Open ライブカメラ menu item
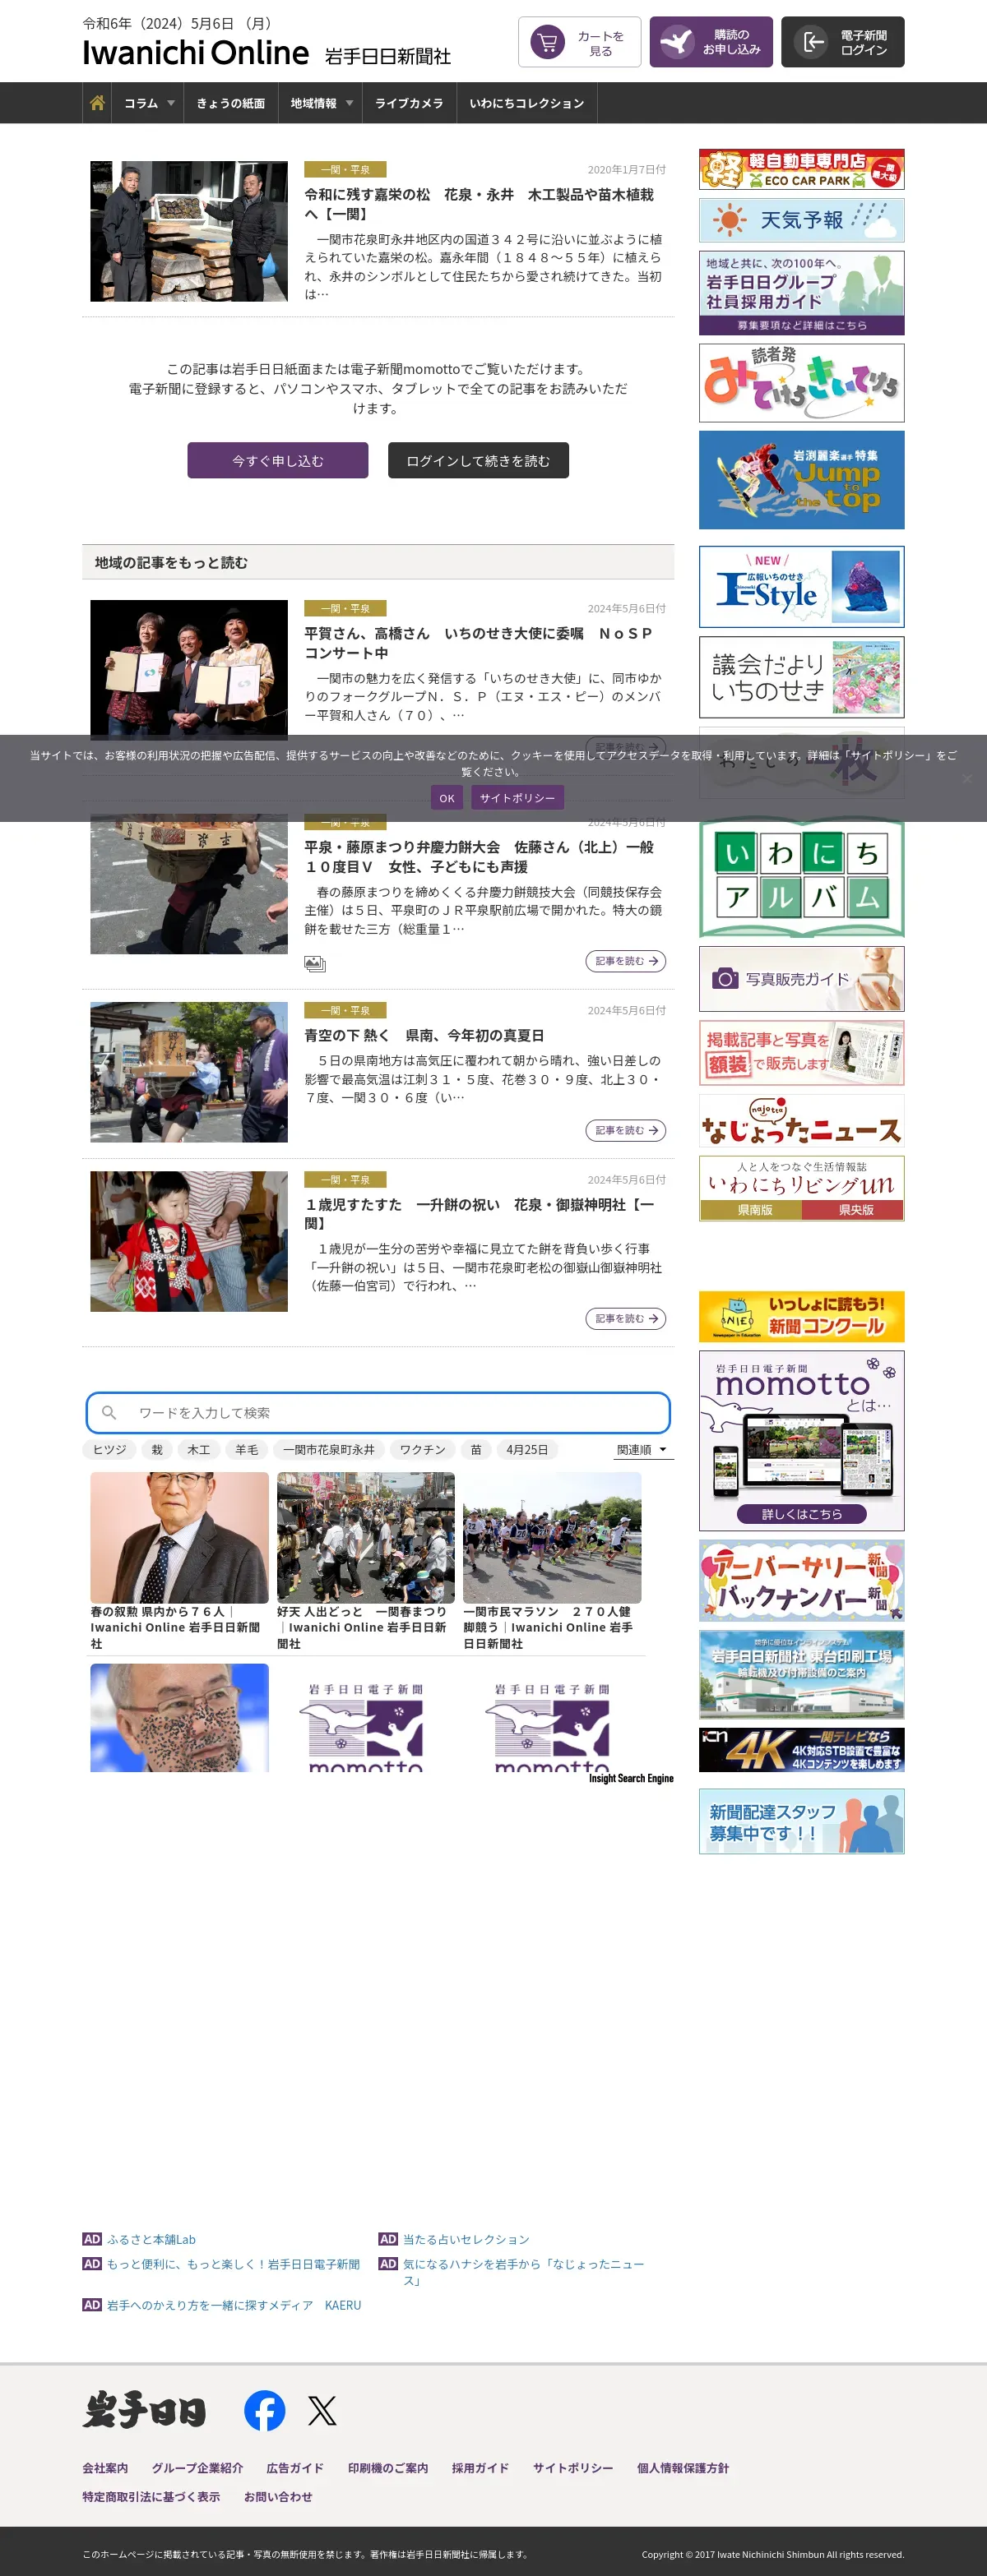 [x=409, y=103]
